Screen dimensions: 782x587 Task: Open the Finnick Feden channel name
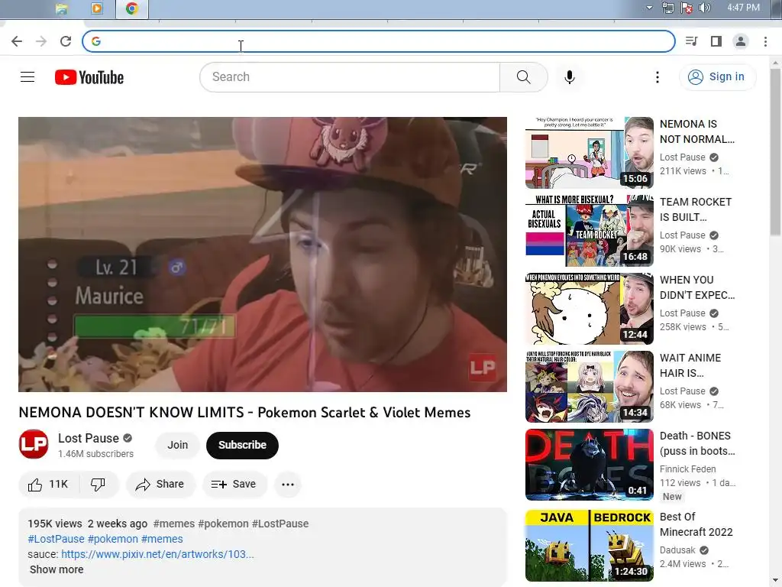tap(688, 469)
